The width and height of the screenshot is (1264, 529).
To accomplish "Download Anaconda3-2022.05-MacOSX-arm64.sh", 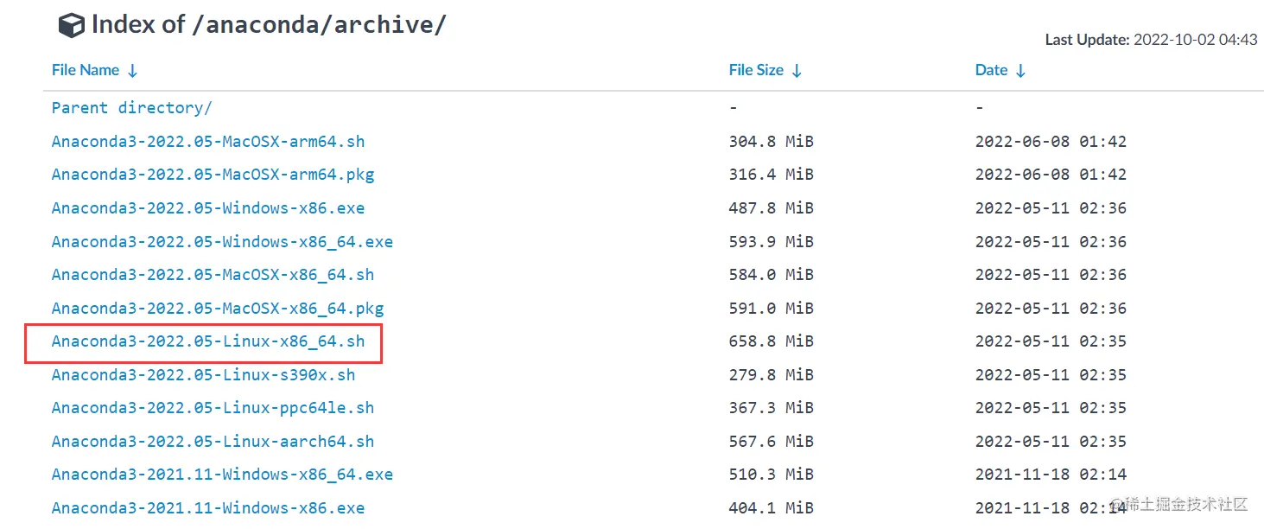I will click(x=208, y=142).
